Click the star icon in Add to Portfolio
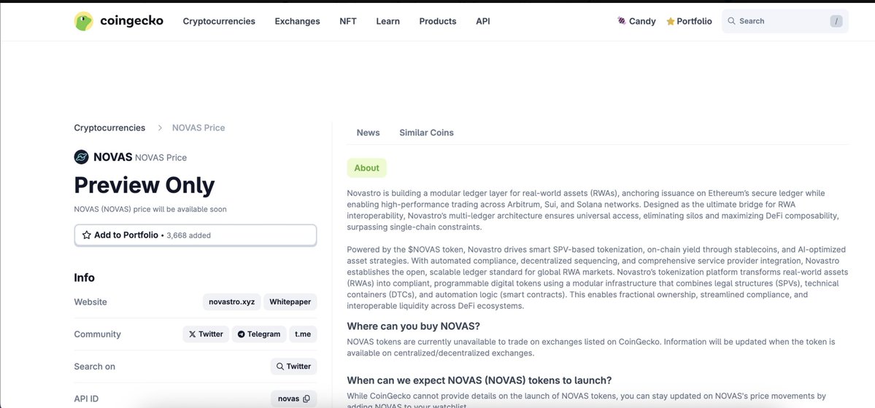Image resolution: width=875 pixels, height=408 pixels. [87, 235]
